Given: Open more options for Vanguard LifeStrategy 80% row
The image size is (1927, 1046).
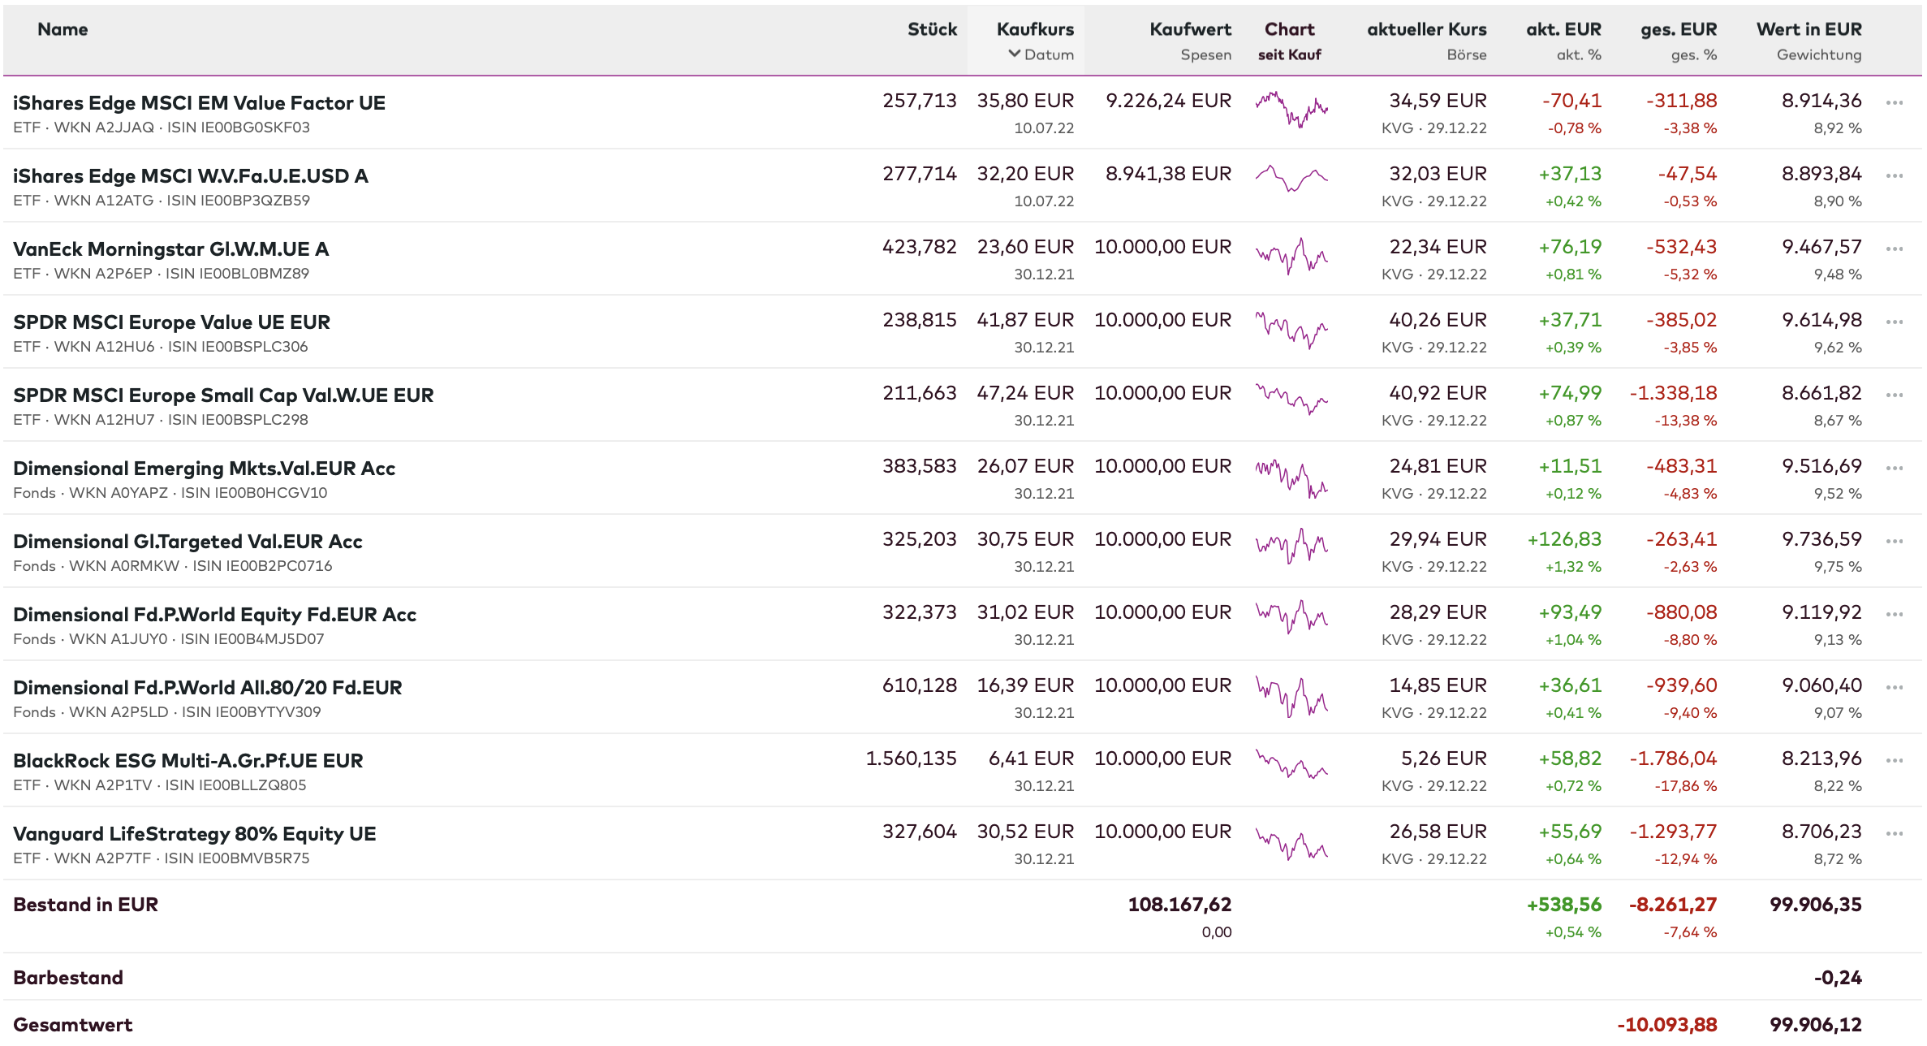Looking at the screenshot, I should tap(1894, 834).
